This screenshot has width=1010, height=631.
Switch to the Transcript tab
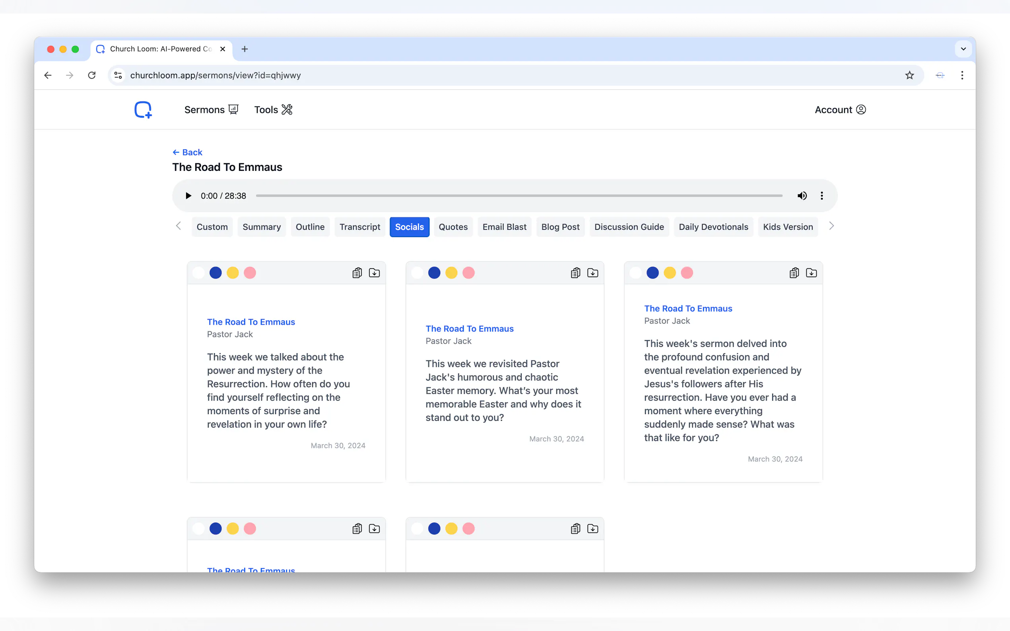click(359, 227)
